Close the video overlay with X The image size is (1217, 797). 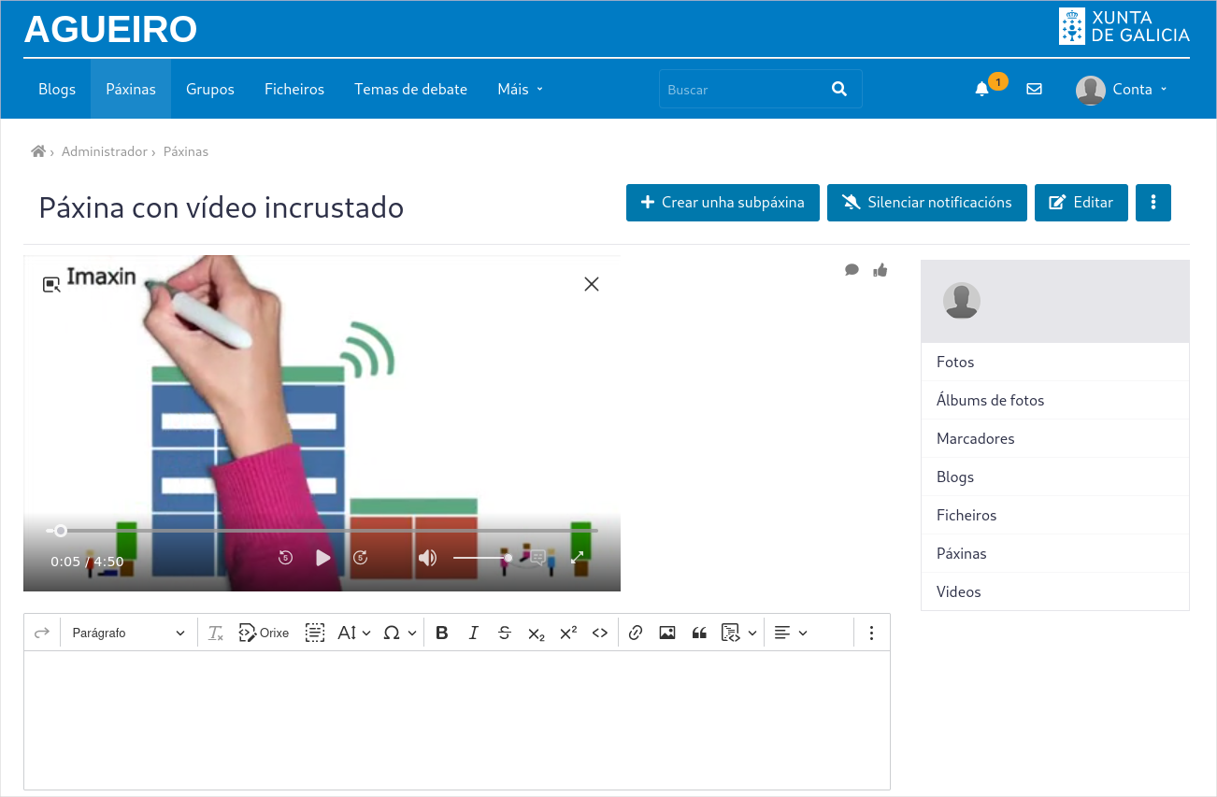click(x=592, y=284)
